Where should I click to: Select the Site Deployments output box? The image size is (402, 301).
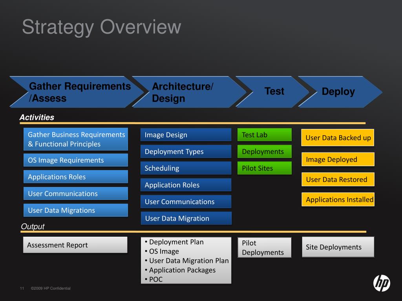pos(338,247)
